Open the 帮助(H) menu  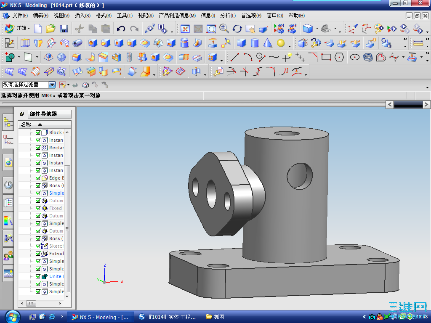pos(296,16)
